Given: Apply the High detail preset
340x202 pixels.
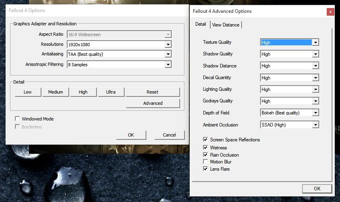Looking at the screenshot, I should pos(83,92).
